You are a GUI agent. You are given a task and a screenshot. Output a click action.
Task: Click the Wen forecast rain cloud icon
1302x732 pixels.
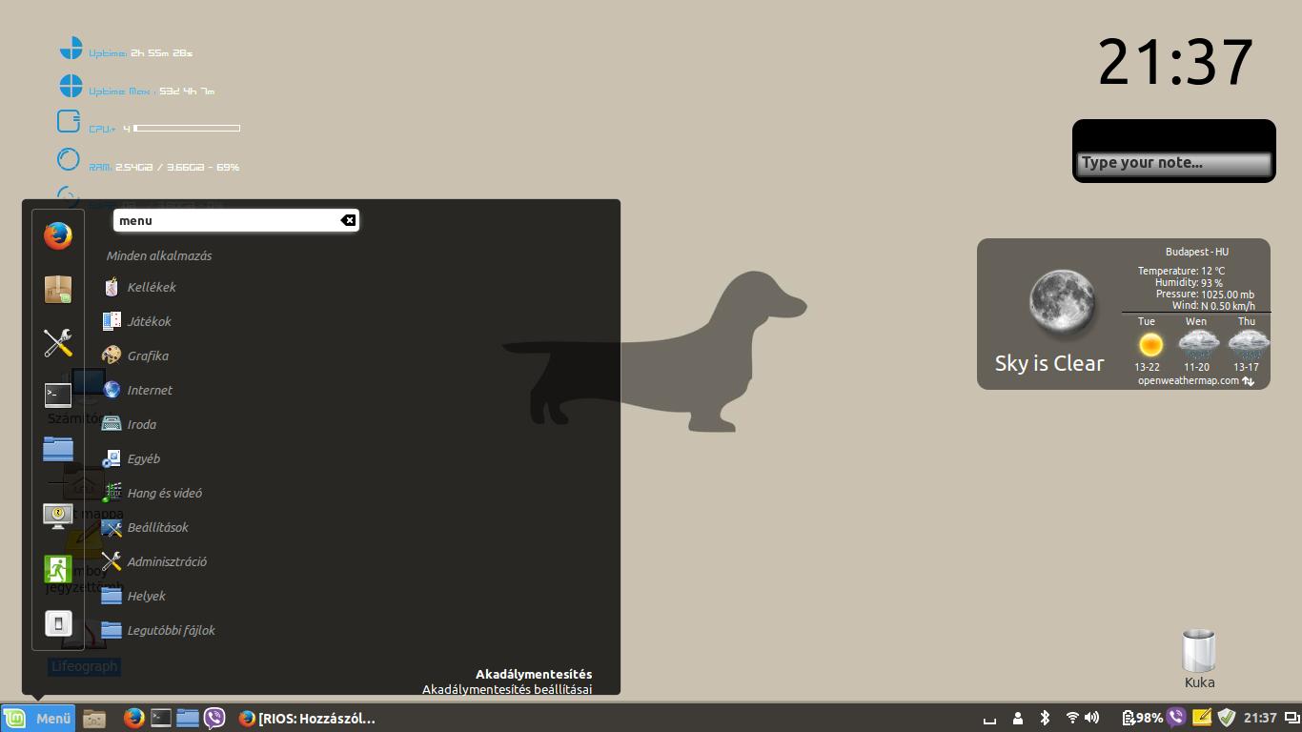pyautogui.click(x=1198, y=344)
